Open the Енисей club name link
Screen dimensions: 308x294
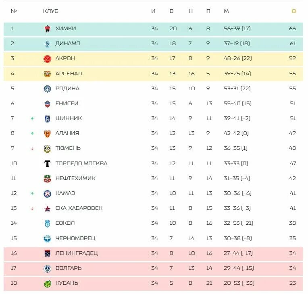point(67,103)
